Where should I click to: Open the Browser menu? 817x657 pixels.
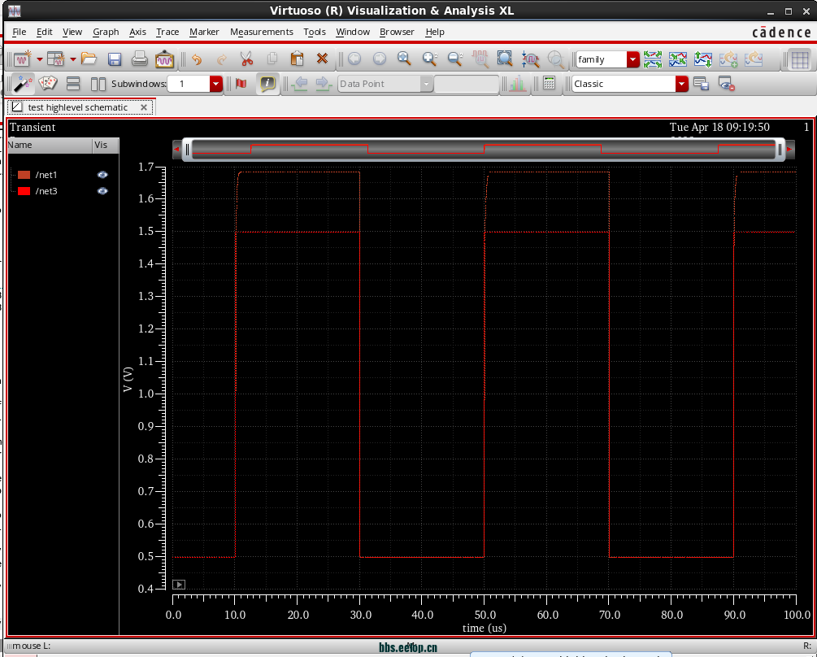[397, 32]
